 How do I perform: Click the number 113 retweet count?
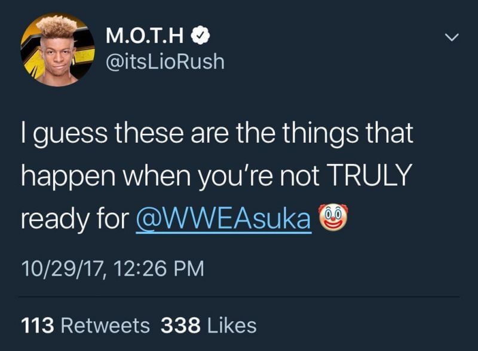[38, 325]
